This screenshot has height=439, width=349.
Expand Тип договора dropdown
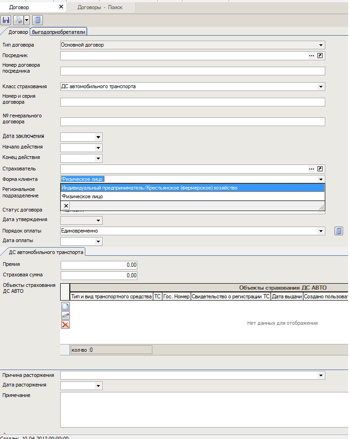(321, 45)
